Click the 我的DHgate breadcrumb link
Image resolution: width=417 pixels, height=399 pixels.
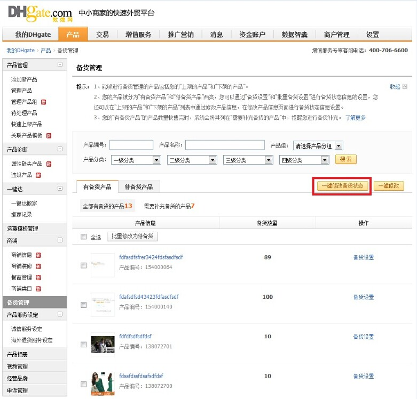(21, 51)
